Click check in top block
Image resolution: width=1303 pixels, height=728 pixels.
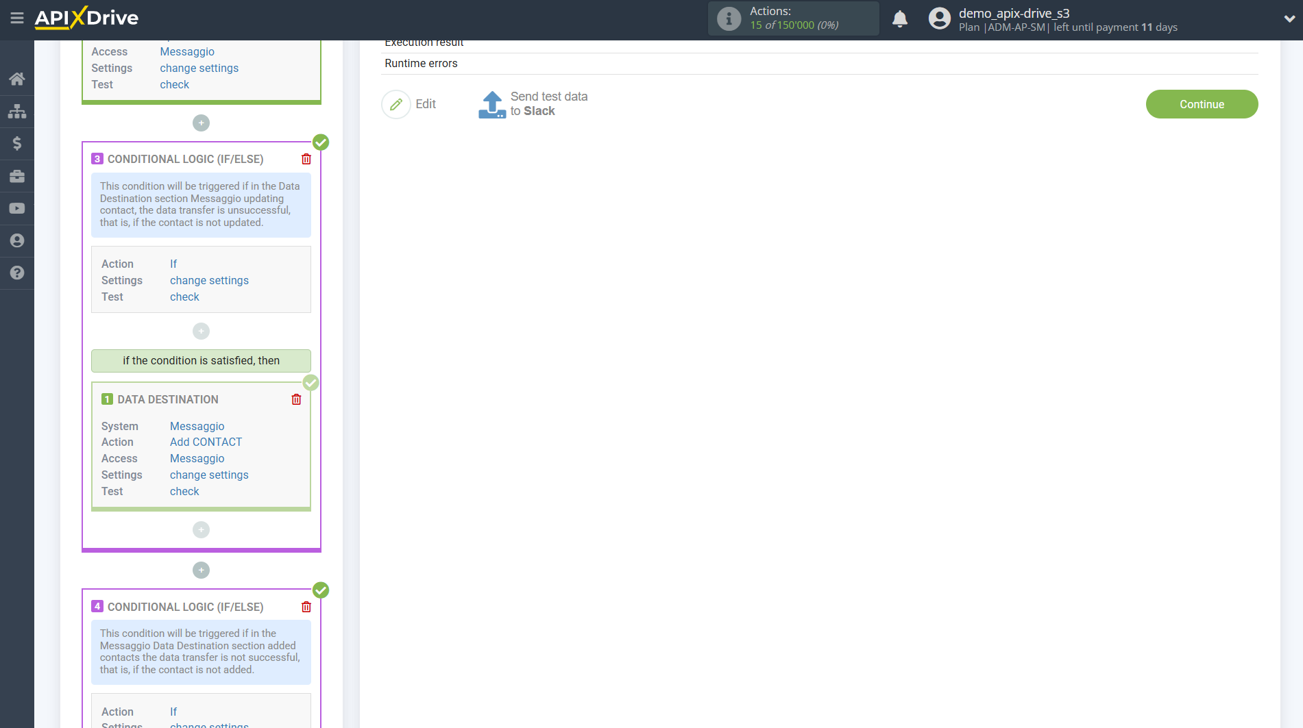pyautogui.click(x=175, y=84)
